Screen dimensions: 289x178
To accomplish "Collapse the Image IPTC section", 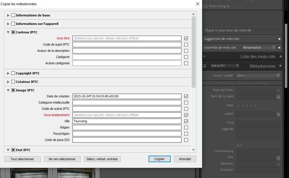I will click(8, 90).
